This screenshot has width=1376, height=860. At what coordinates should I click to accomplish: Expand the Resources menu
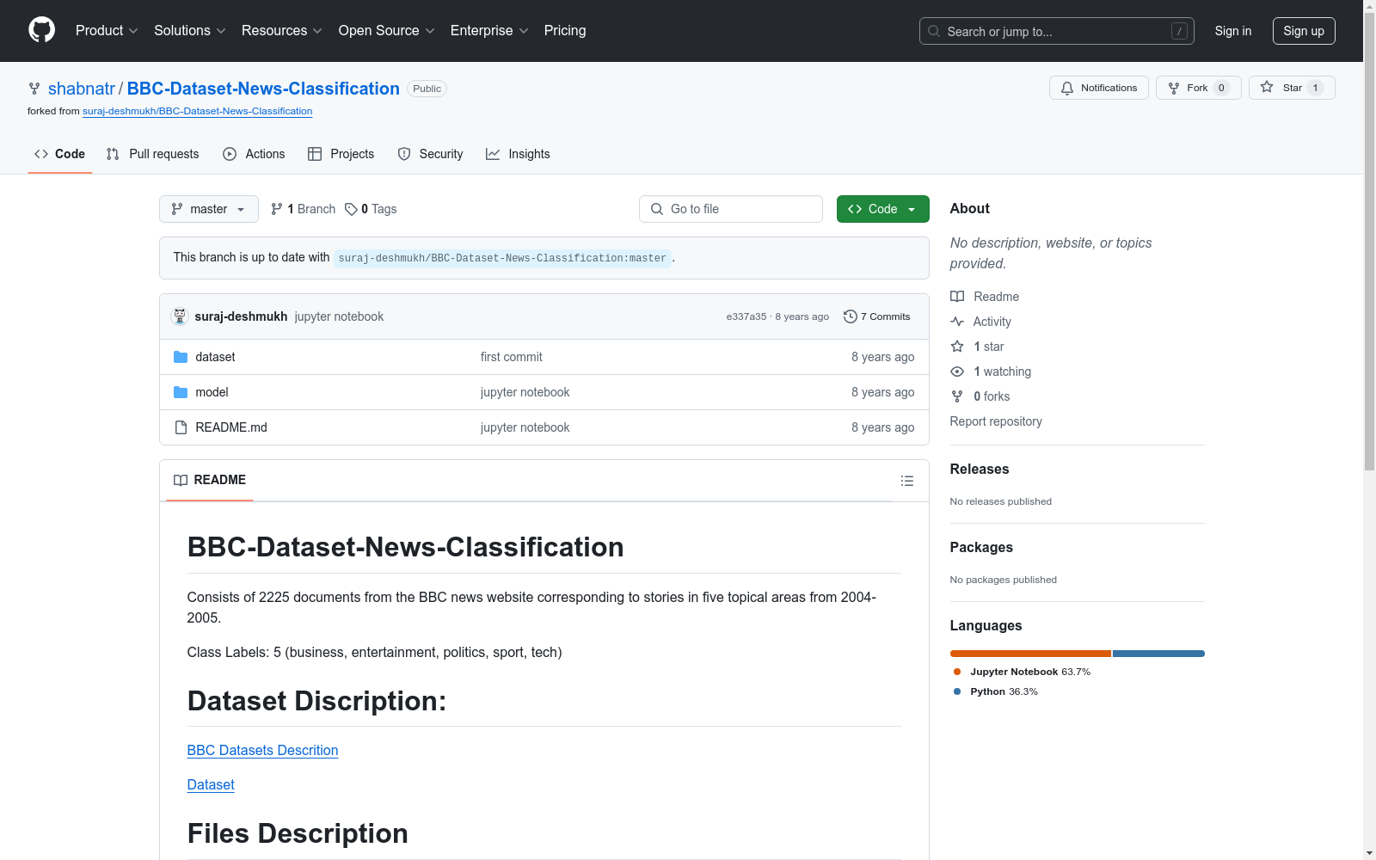click(282, 31)
